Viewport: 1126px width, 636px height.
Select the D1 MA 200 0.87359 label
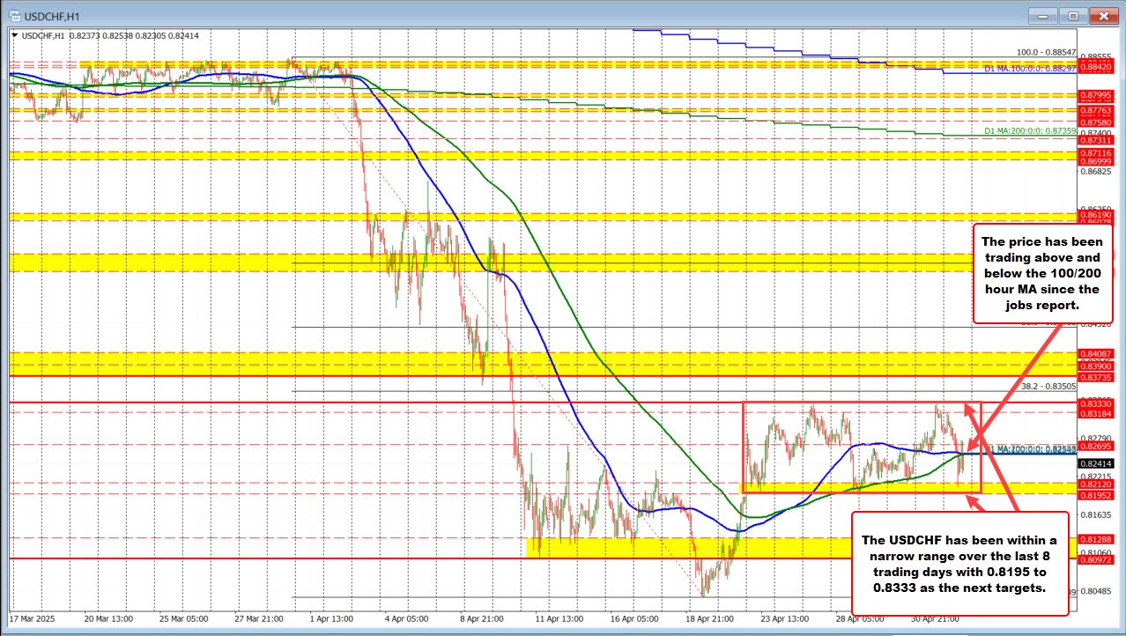click(x=1029, y=130)
